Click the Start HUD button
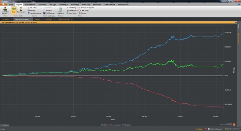 (x=48, y=8)
